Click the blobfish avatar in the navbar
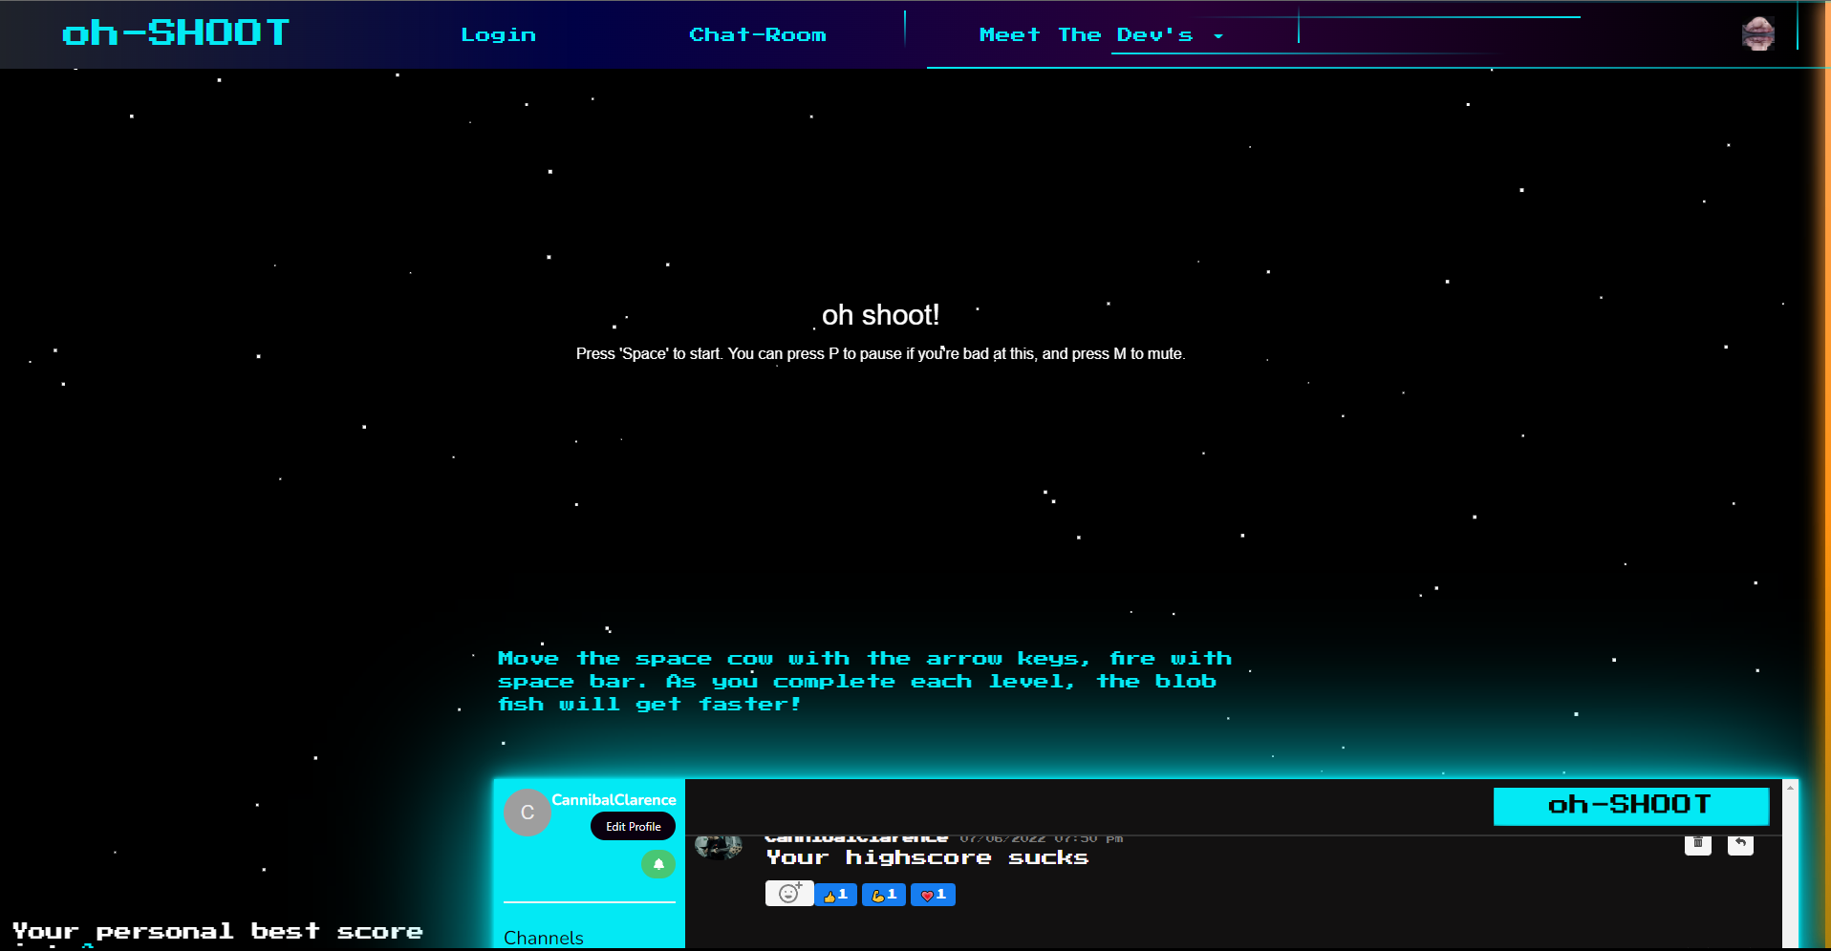1831x951 pixels. tap(1758, 32)
